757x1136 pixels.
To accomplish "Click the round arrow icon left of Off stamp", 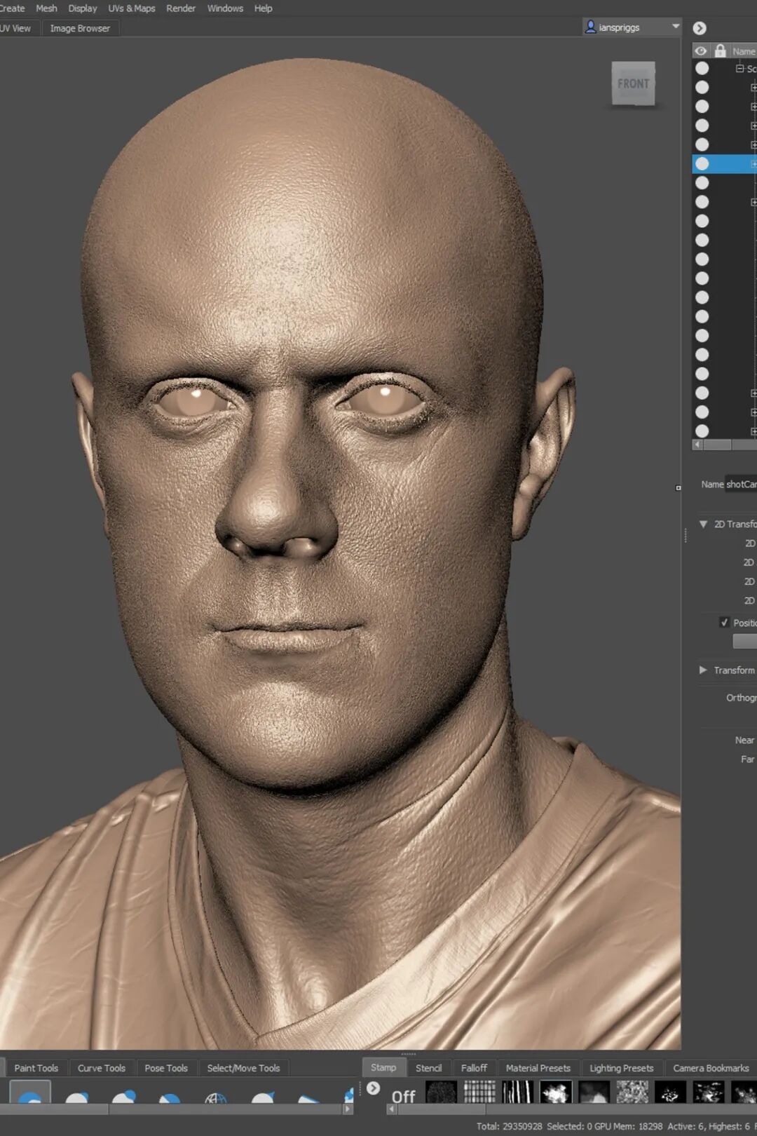I will coord(374,1088).
